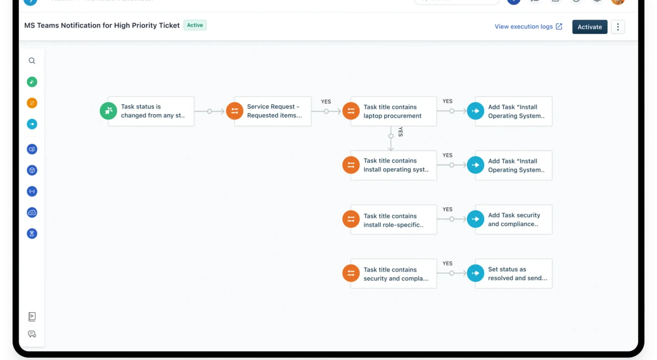Open the video guide icon in sidebar
This screenshot has width=657, height=360.
(32, 317)
